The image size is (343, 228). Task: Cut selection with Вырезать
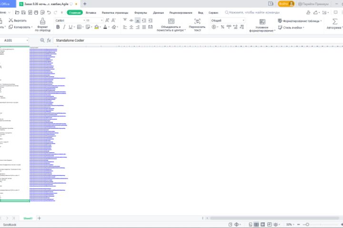(18, 20)
